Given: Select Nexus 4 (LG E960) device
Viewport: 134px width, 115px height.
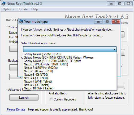Looking at the screenshot, I should click(70, 78).
